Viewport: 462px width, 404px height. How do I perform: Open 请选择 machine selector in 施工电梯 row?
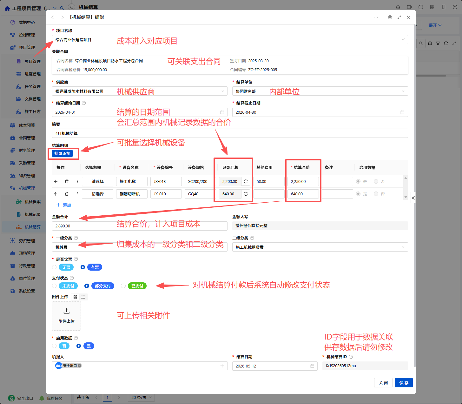point(98,181)
